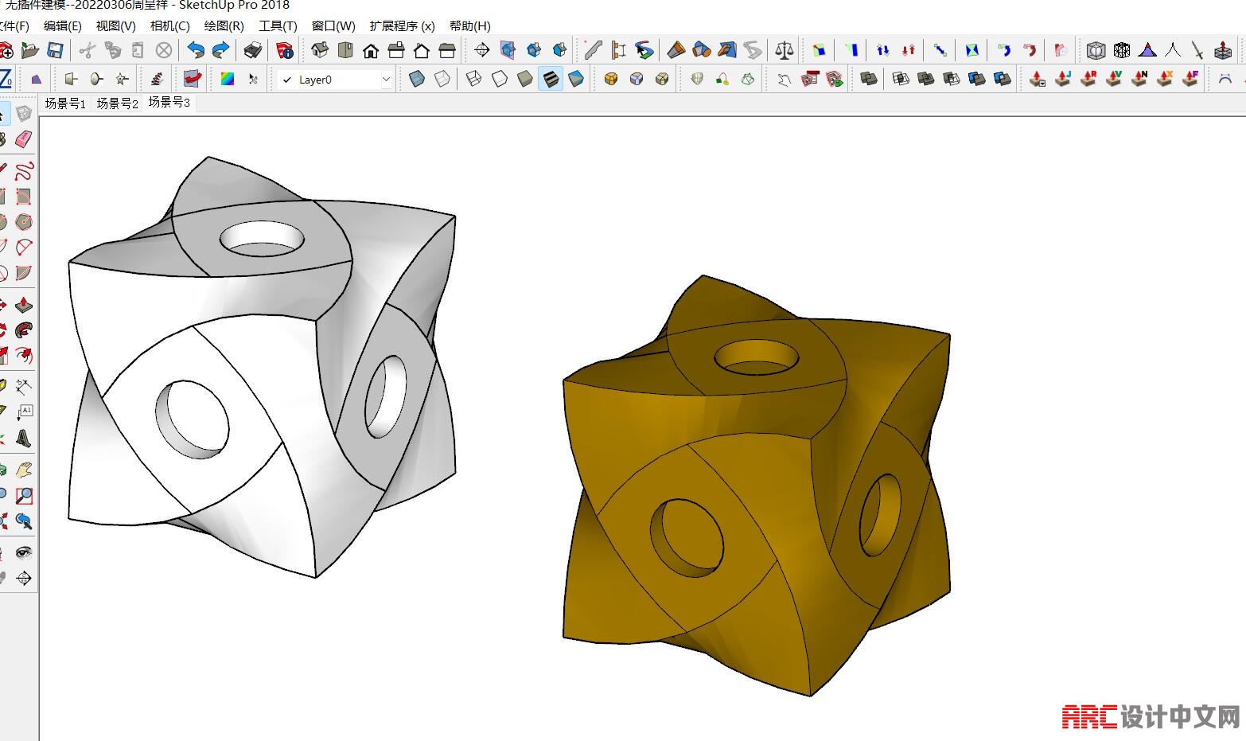Expand the 相机(C) camera menu

coord(169,26)
